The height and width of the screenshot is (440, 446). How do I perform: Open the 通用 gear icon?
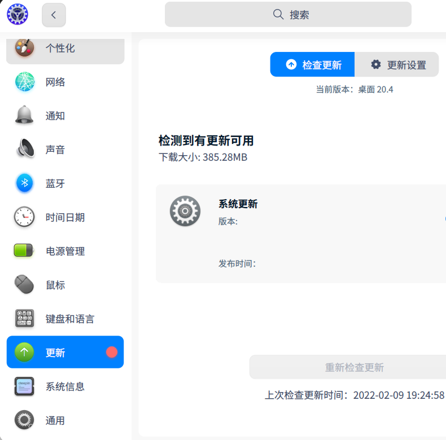(24, 420)
